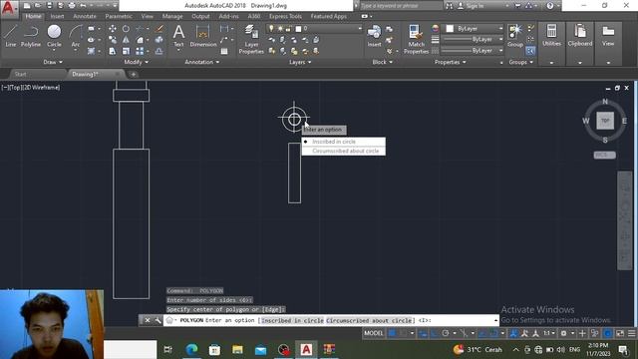Click Match Properties tool
The width and height of the screenshot is (638, 359).
[x=416, y=39]
